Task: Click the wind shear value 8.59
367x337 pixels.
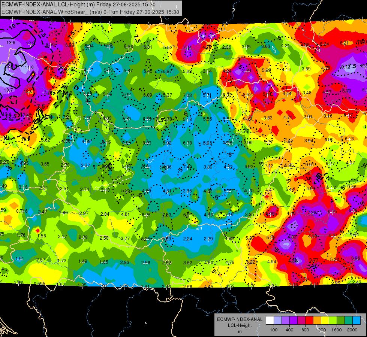Action: pyautogui.click(x=147, y=119)
